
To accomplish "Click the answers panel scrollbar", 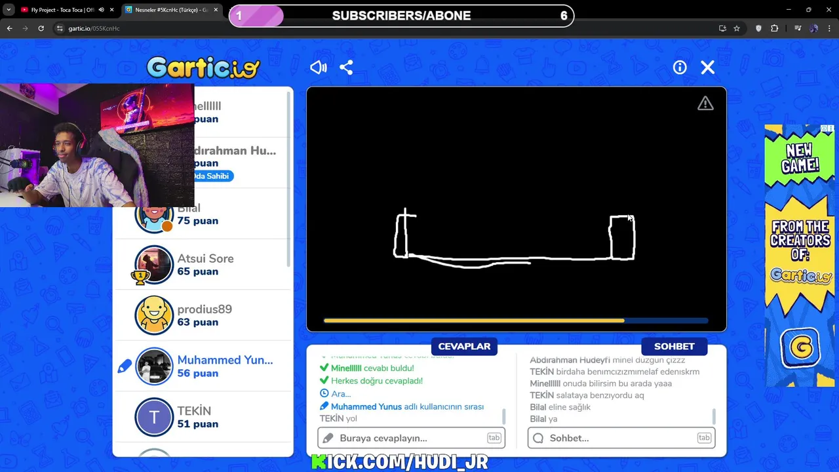I will point(504,416).
